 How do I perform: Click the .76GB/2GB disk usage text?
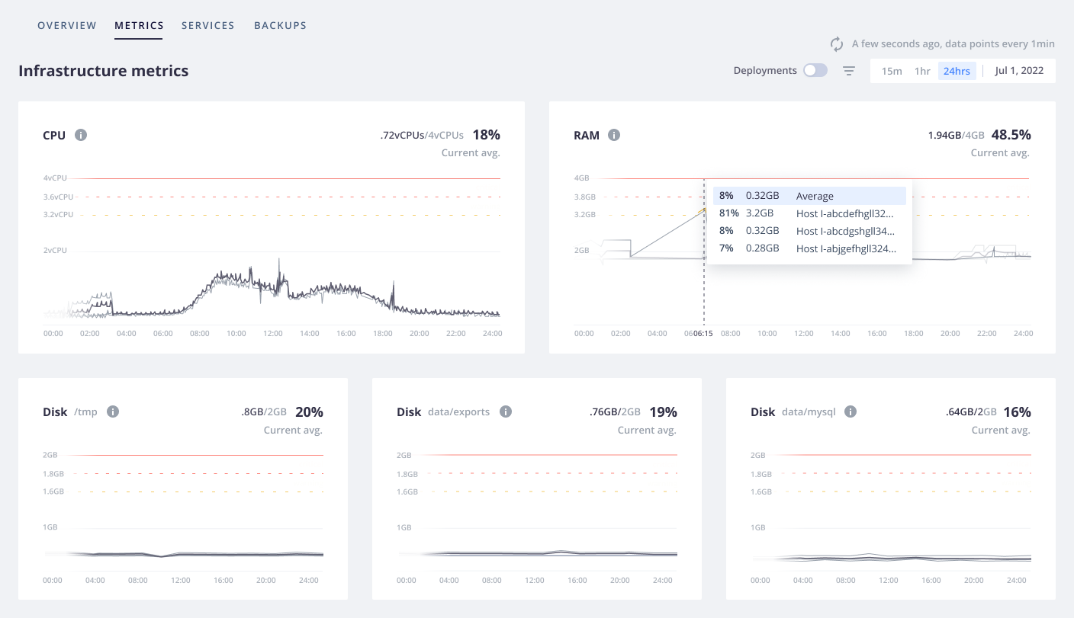[616, 411]
